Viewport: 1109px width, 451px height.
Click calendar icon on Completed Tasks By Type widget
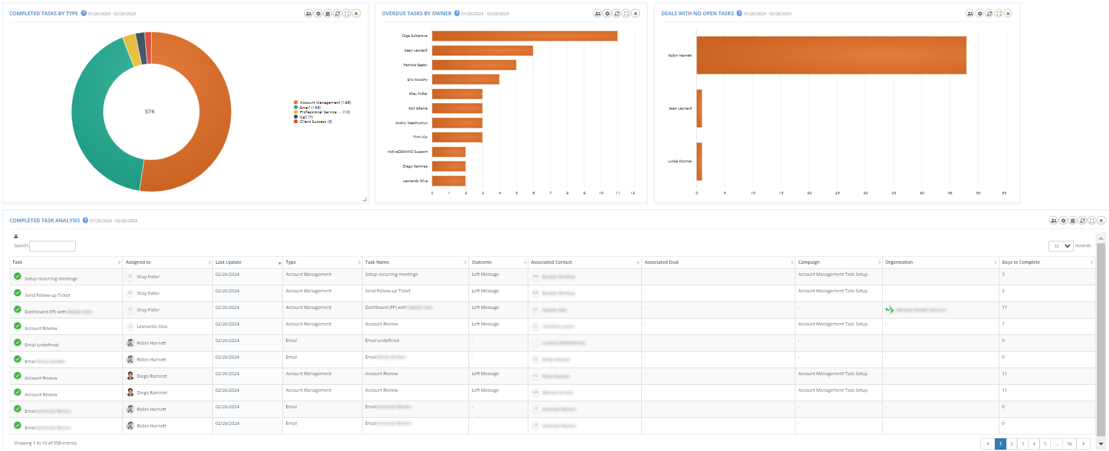tap(328, 13)
